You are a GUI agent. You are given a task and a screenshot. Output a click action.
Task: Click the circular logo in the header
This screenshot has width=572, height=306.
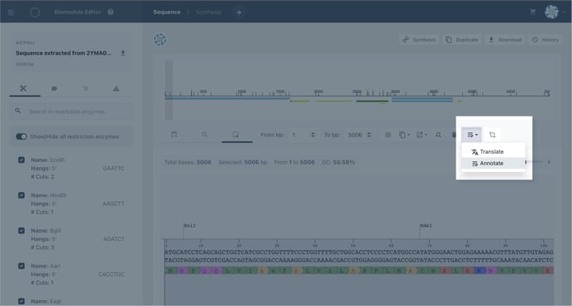[35, 12]
